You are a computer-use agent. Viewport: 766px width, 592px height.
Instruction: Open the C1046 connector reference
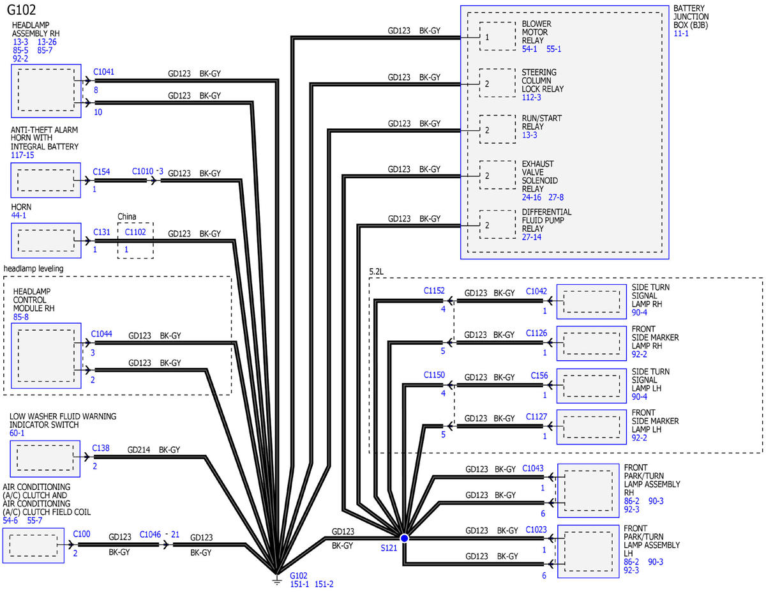(x=151, y=534)
